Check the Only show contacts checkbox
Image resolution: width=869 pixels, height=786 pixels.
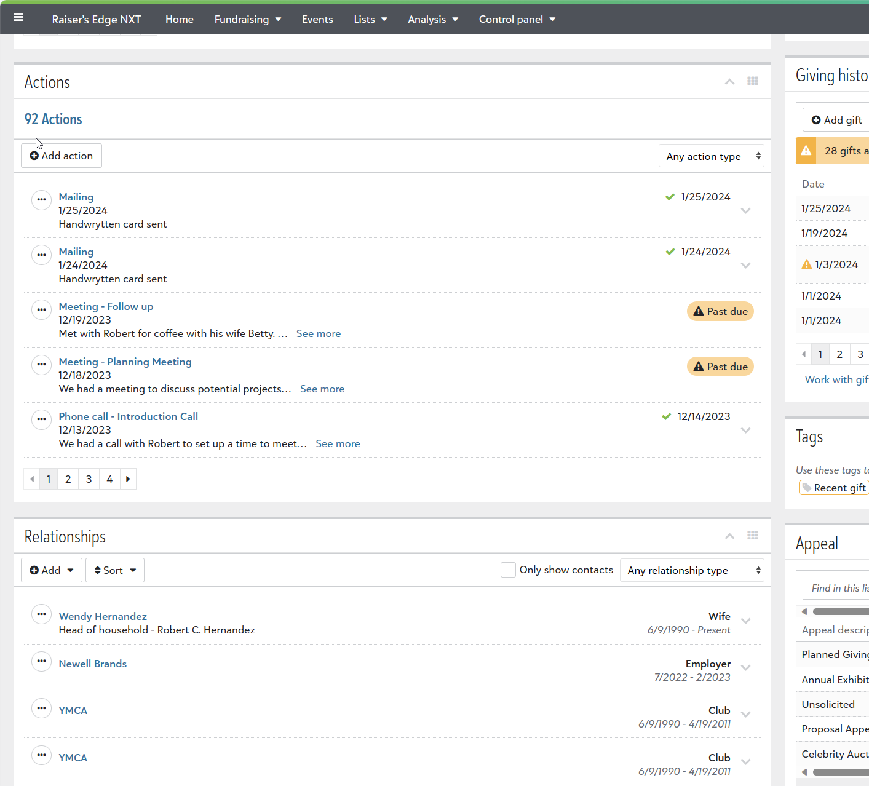pyautogui.click(x=508, y=570)
